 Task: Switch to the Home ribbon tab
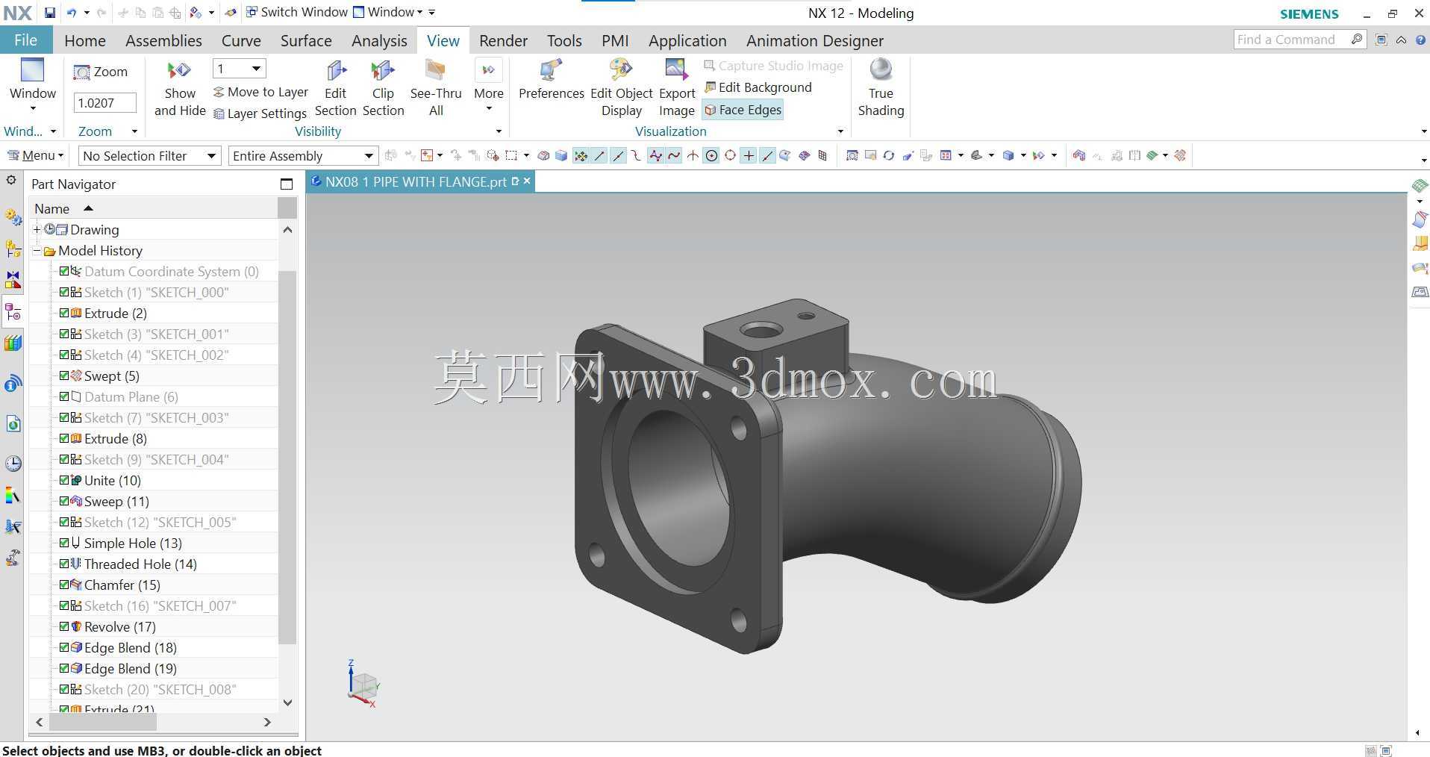(84, 40)
